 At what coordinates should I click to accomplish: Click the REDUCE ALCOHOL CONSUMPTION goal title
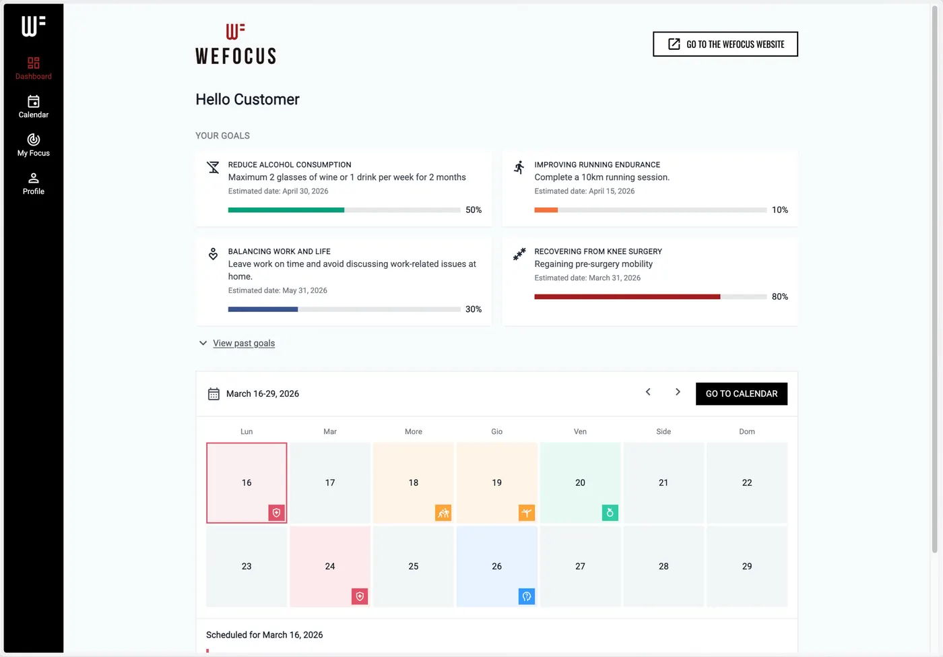pyautogui.click(x=290, y=164)
